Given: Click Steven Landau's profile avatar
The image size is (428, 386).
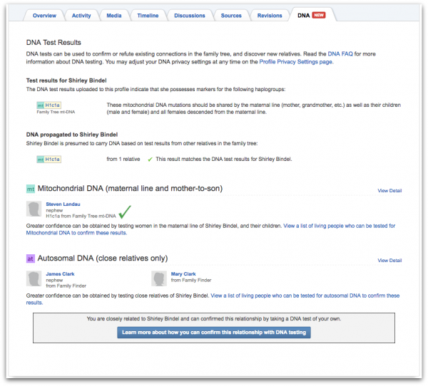Looking at the screenshot, I should click(x=34, y=209).
